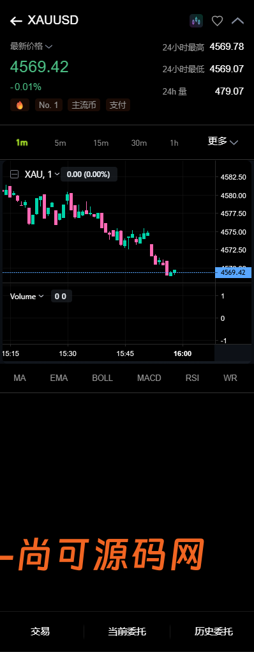Image resolution: width=254 pixels, height=652 pixels.
Task: Switch to the 1h timeframe
Action: pos(174,143)
